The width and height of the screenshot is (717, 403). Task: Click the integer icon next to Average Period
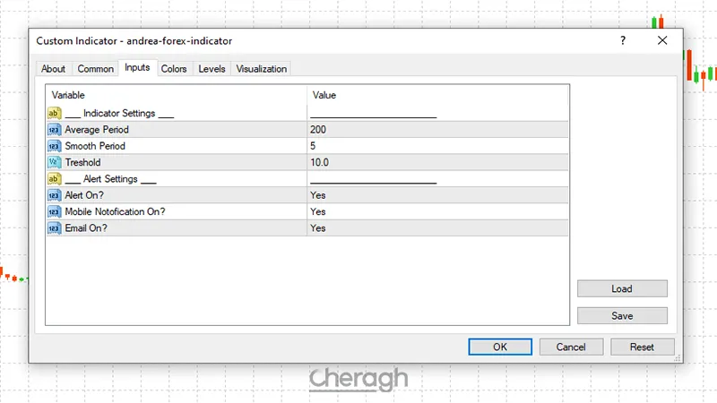click(54, 130)
